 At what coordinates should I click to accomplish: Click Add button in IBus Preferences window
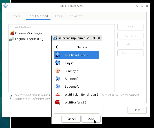click(x=130, y=27)
